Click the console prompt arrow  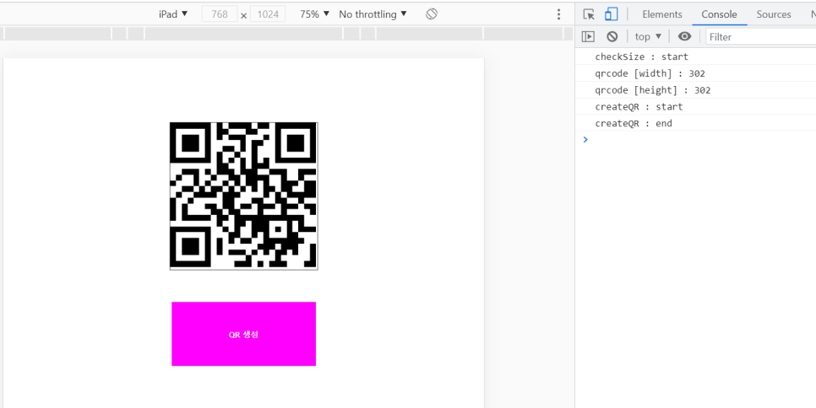tap(585, 139)
